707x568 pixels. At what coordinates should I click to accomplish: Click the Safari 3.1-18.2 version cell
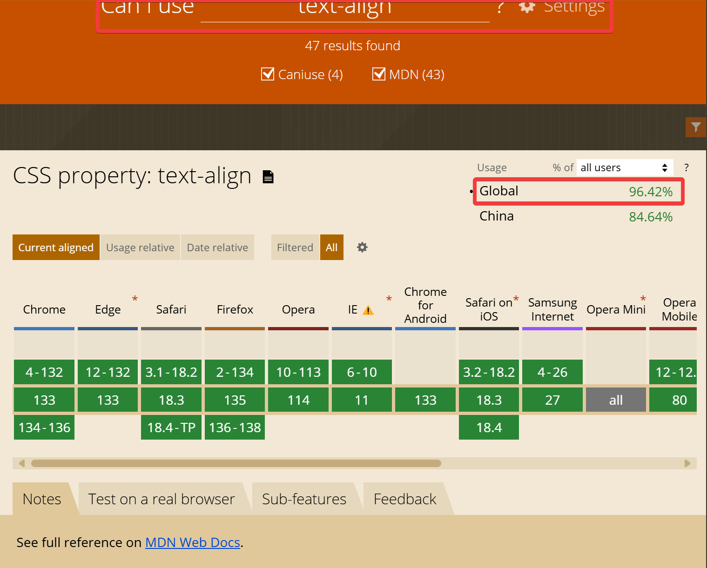171,372
